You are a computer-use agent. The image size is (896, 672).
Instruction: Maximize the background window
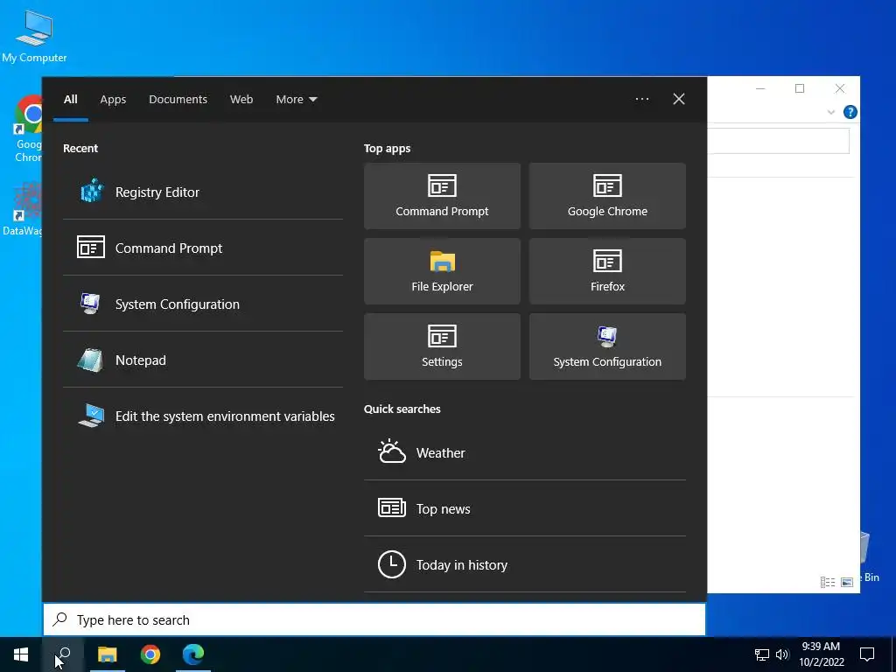[x=800, y=88]
